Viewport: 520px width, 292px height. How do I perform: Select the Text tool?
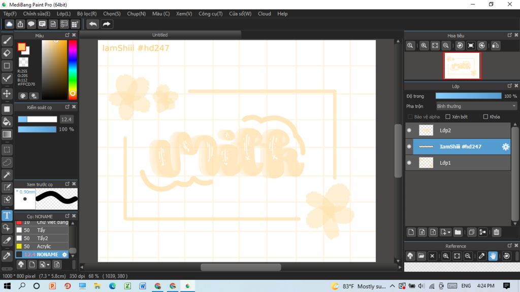pos(7,215)
